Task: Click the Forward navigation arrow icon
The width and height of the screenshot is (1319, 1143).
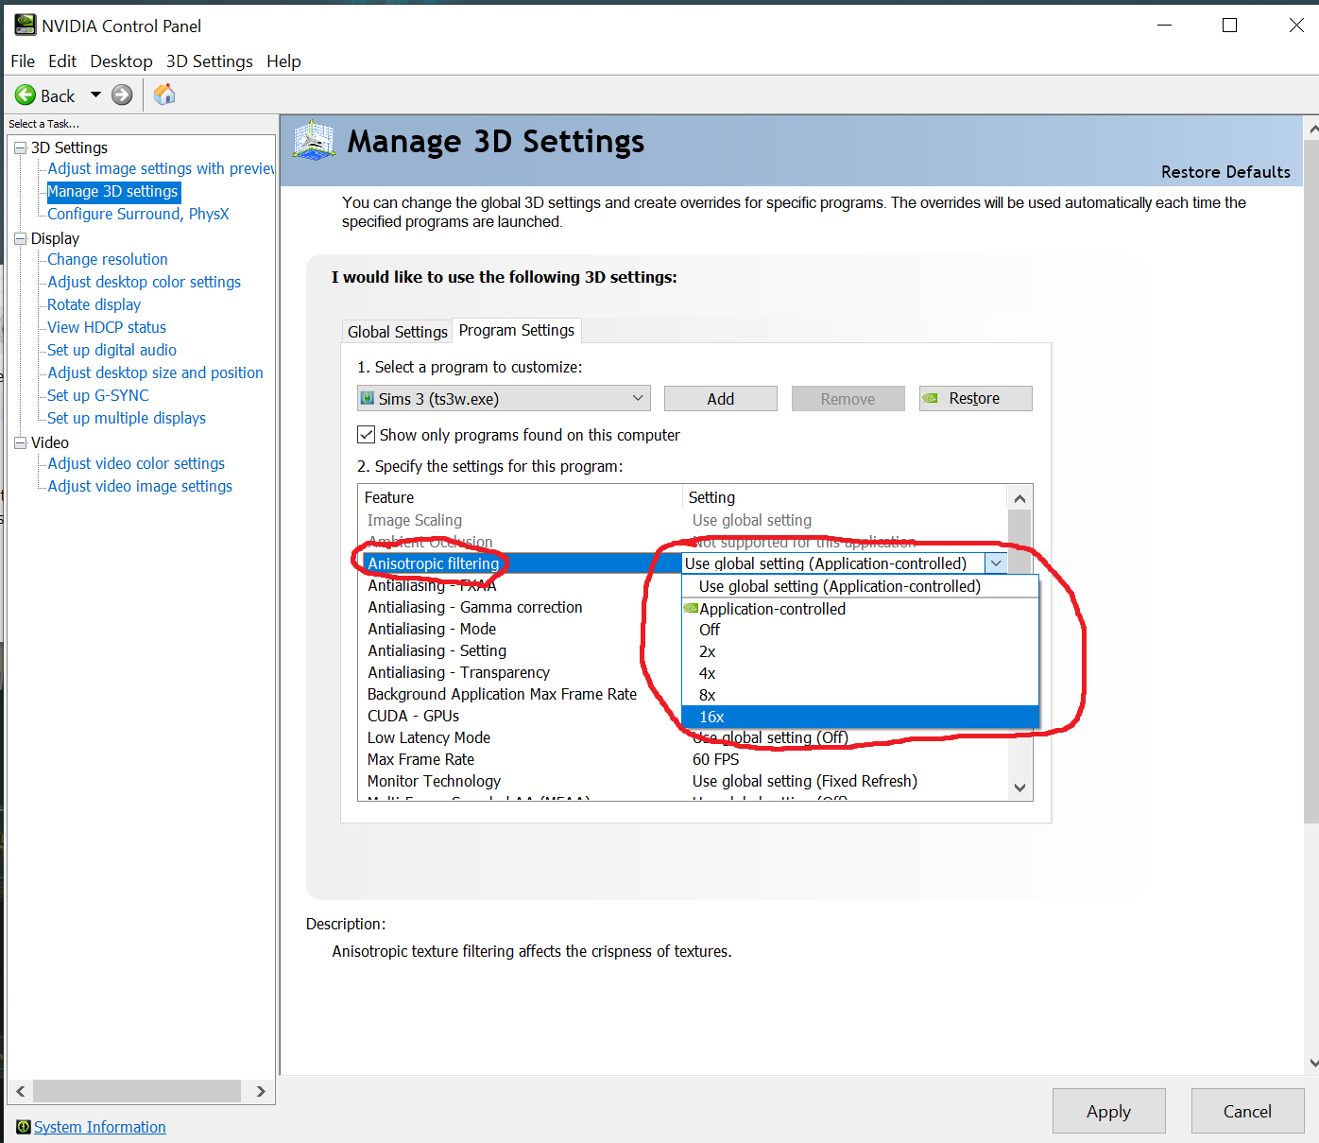Action: (122, 95)
